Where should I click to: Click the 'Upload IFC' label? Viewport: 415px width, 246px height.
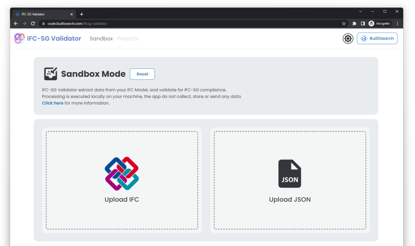click(x=122, y=199)
